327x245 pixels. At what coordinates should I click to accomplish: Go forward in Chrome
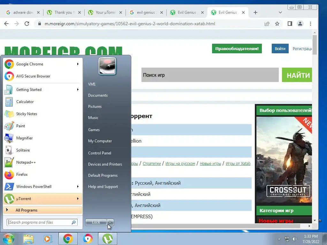[17, 24]
